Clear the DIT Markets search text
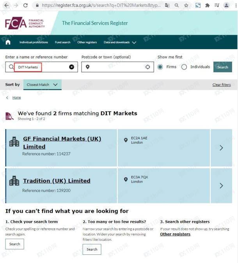Screen dimensions: 238x263 [x=72, y=67]
